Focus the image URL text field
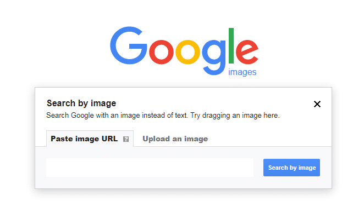Viewport: 364px width, 224px height. pos(150,168)
